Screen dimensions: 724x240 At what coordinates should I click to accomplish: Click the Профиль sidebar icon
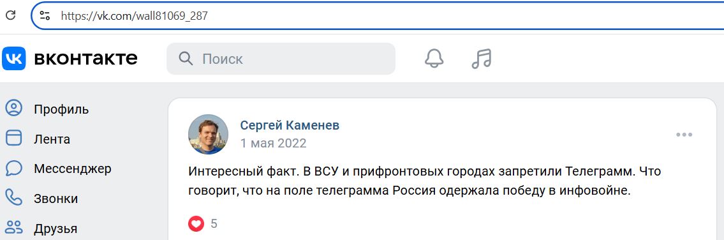(14, 109)
